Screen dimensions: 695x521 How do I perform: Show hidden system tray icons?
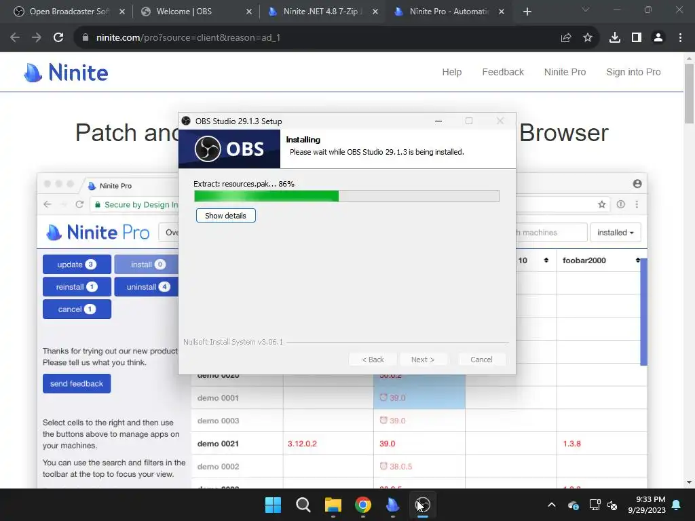[552, 505]
